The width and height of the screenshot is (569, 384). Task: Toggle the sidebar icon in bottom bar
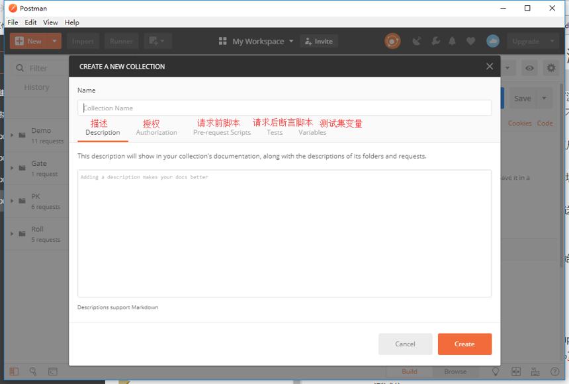(x=14, y=371)
